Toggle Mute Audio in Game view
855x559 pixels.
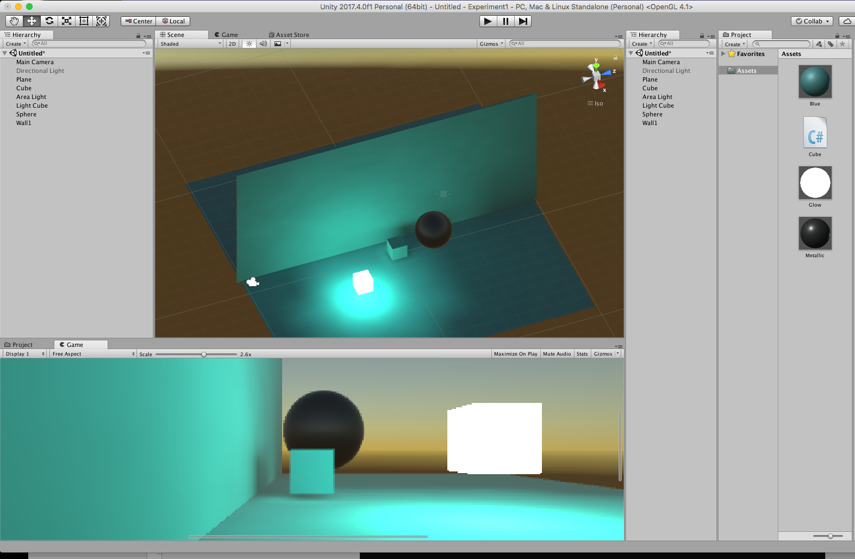coord(557,354)
